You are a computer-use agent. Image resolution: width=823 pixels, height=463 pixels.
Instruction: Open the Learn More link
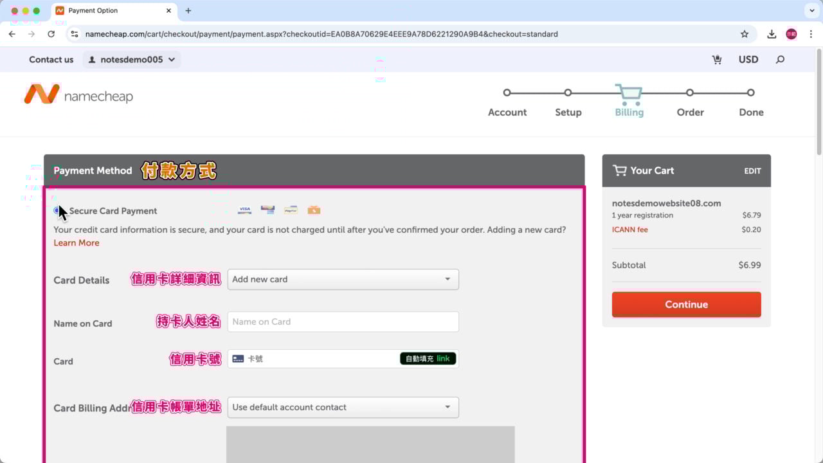click(x=77, y=243)
